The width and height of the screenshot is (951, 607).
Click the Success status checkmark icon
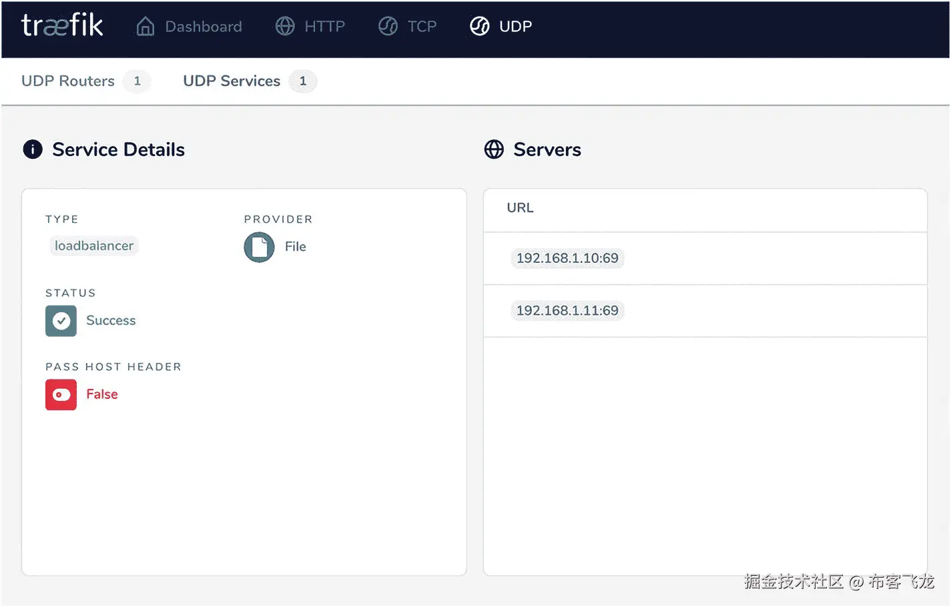(61, 321)
